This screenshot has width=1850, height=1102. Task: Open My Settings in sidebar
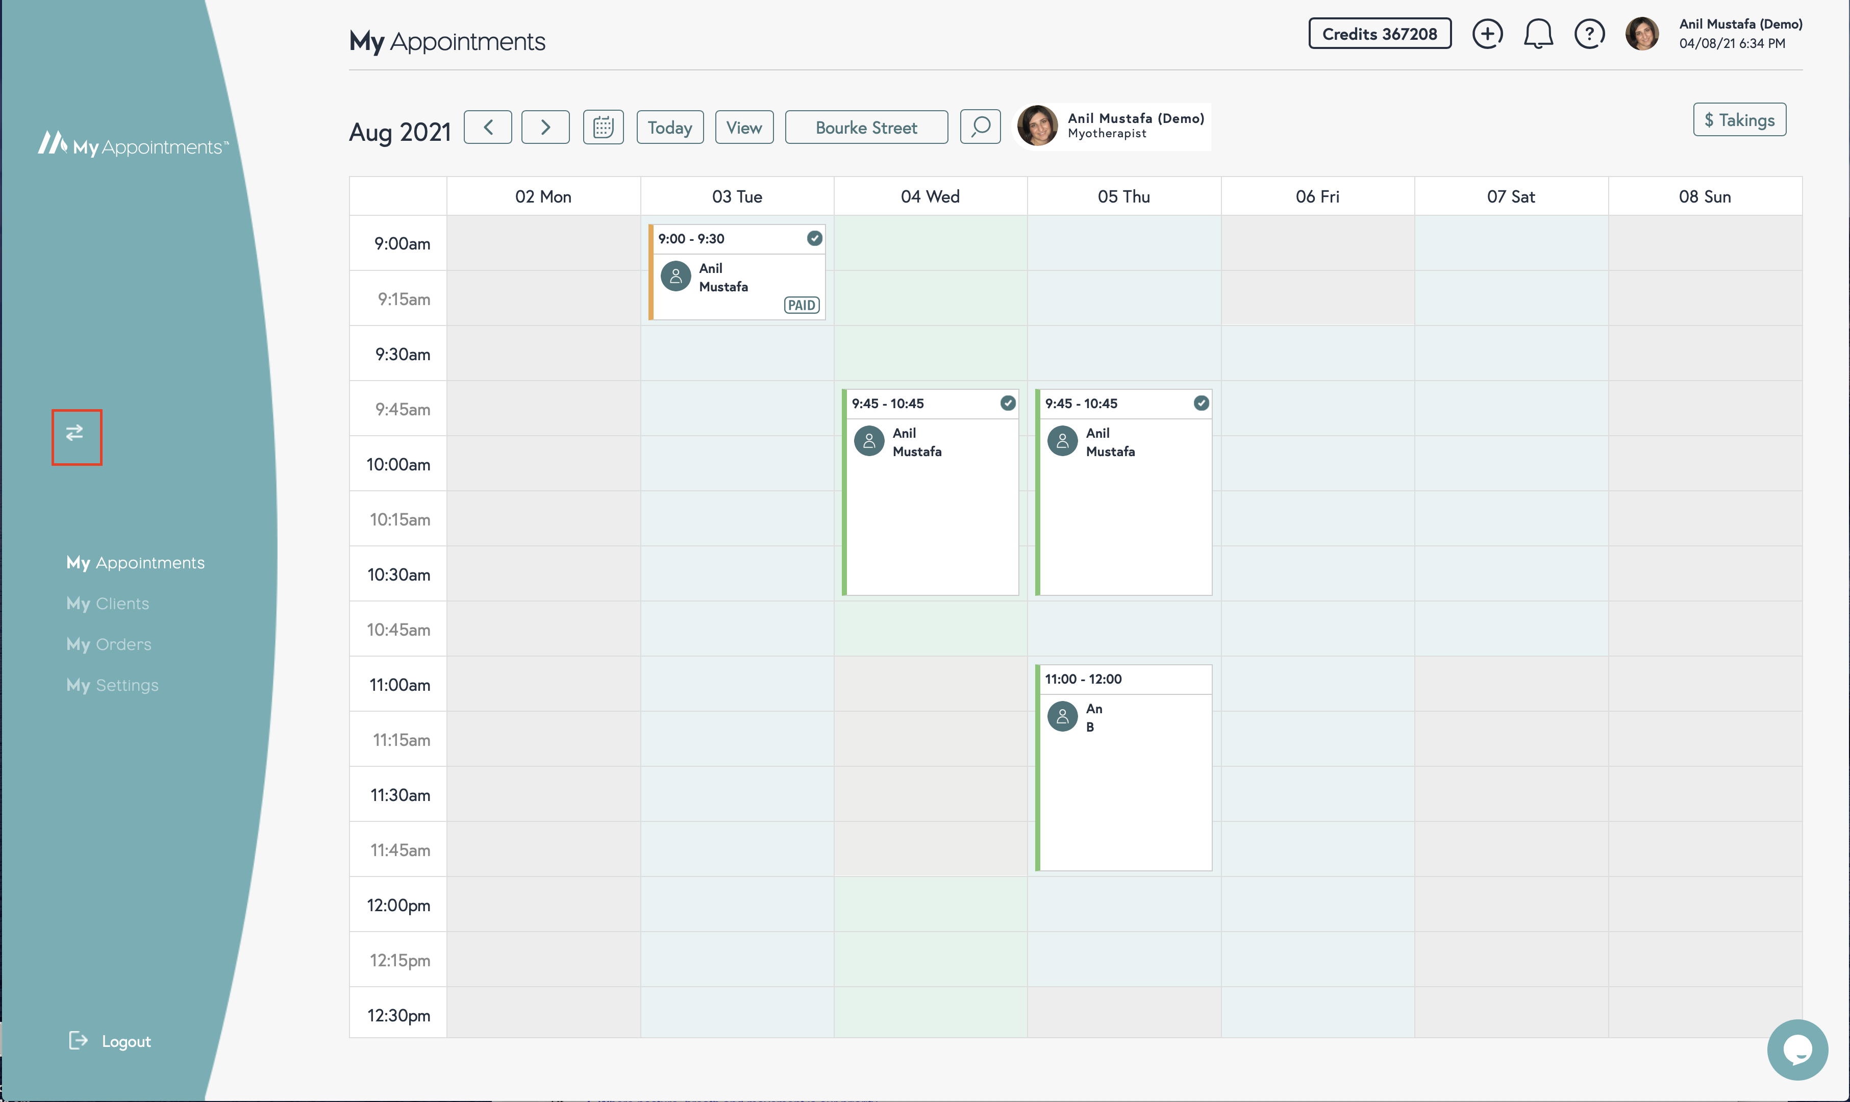click(x=113, y=685)
